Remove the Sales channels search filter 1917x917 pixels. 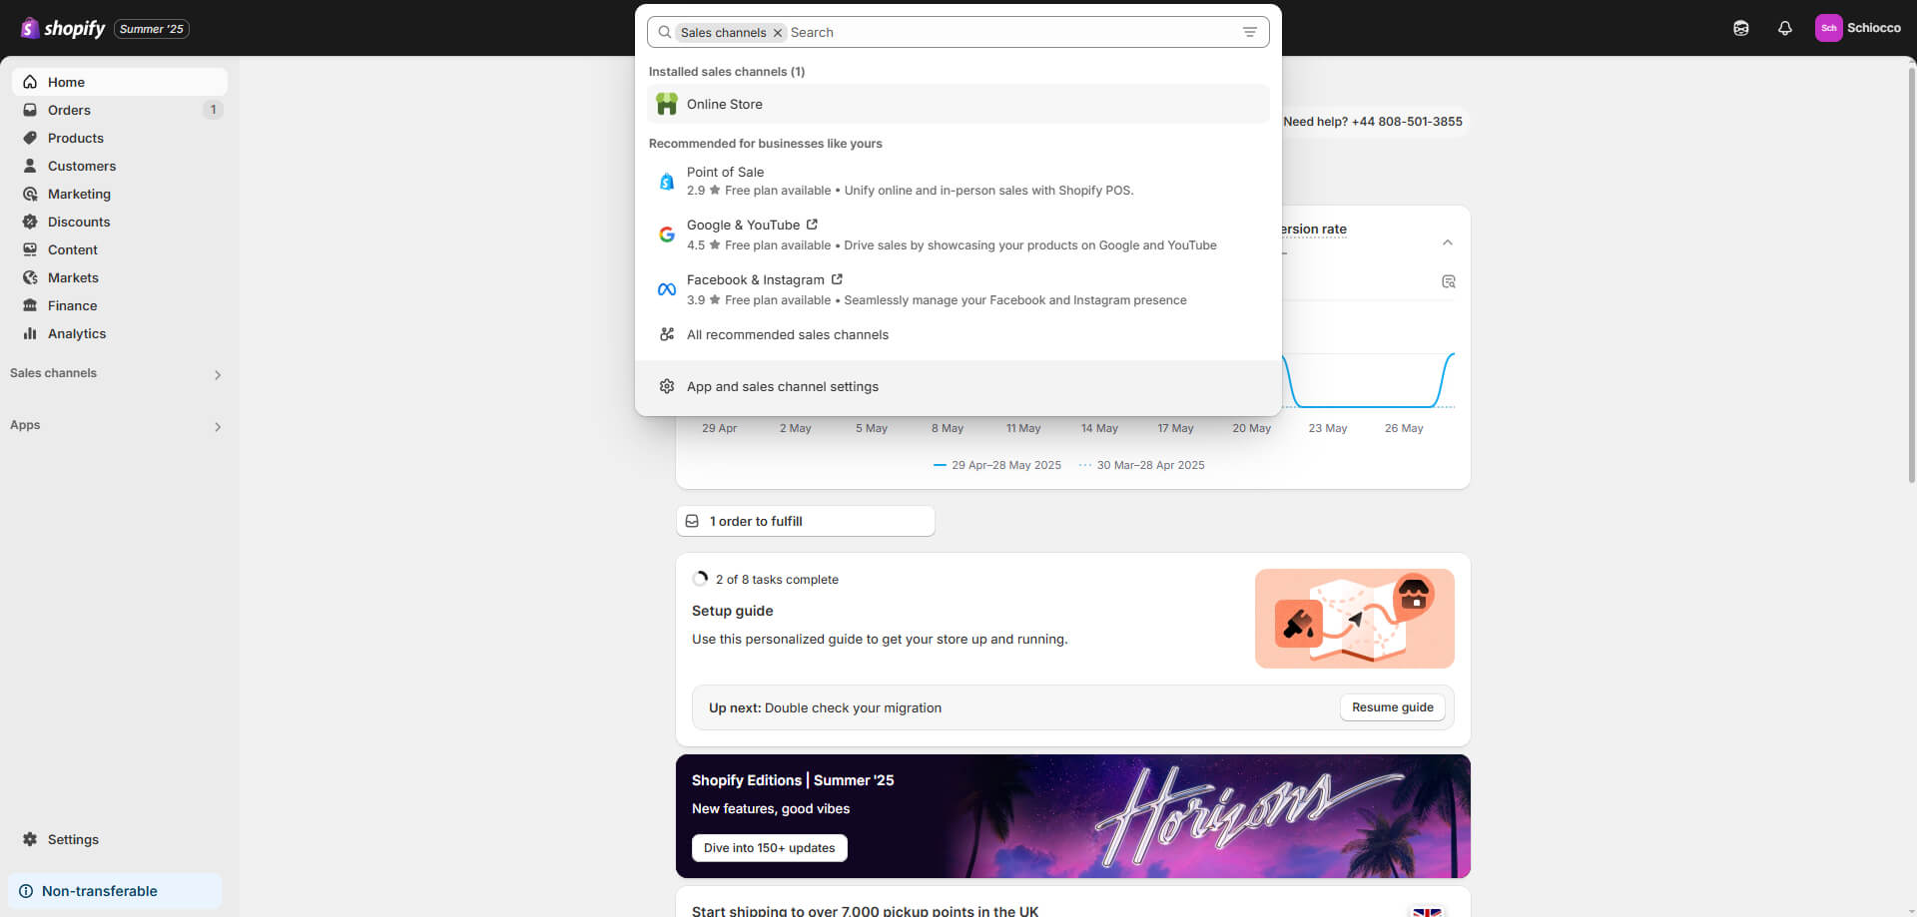coord(778,33)
